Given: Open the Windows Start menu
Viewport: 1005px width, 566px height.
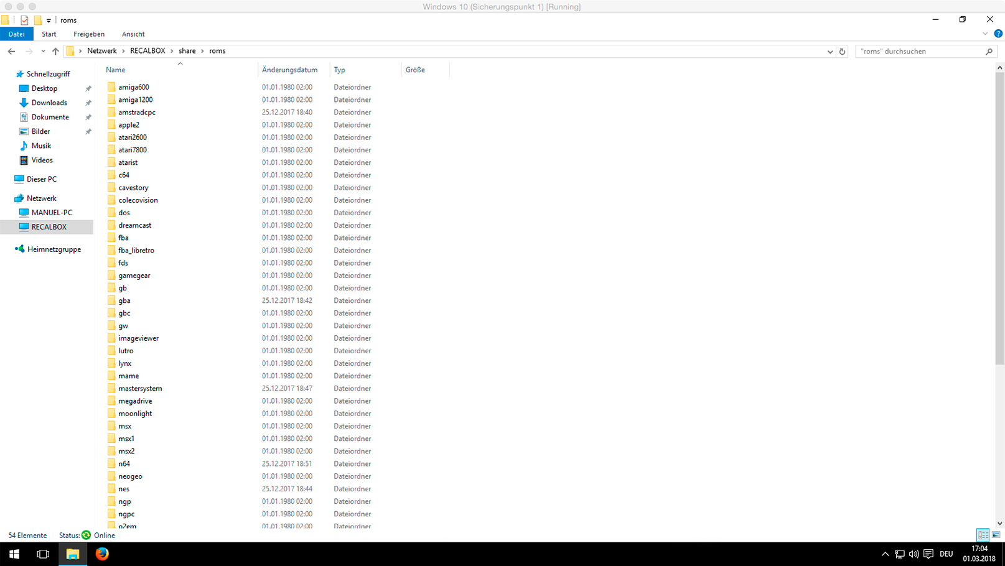Looking at the screenshot, I should (x=14, y=554).
